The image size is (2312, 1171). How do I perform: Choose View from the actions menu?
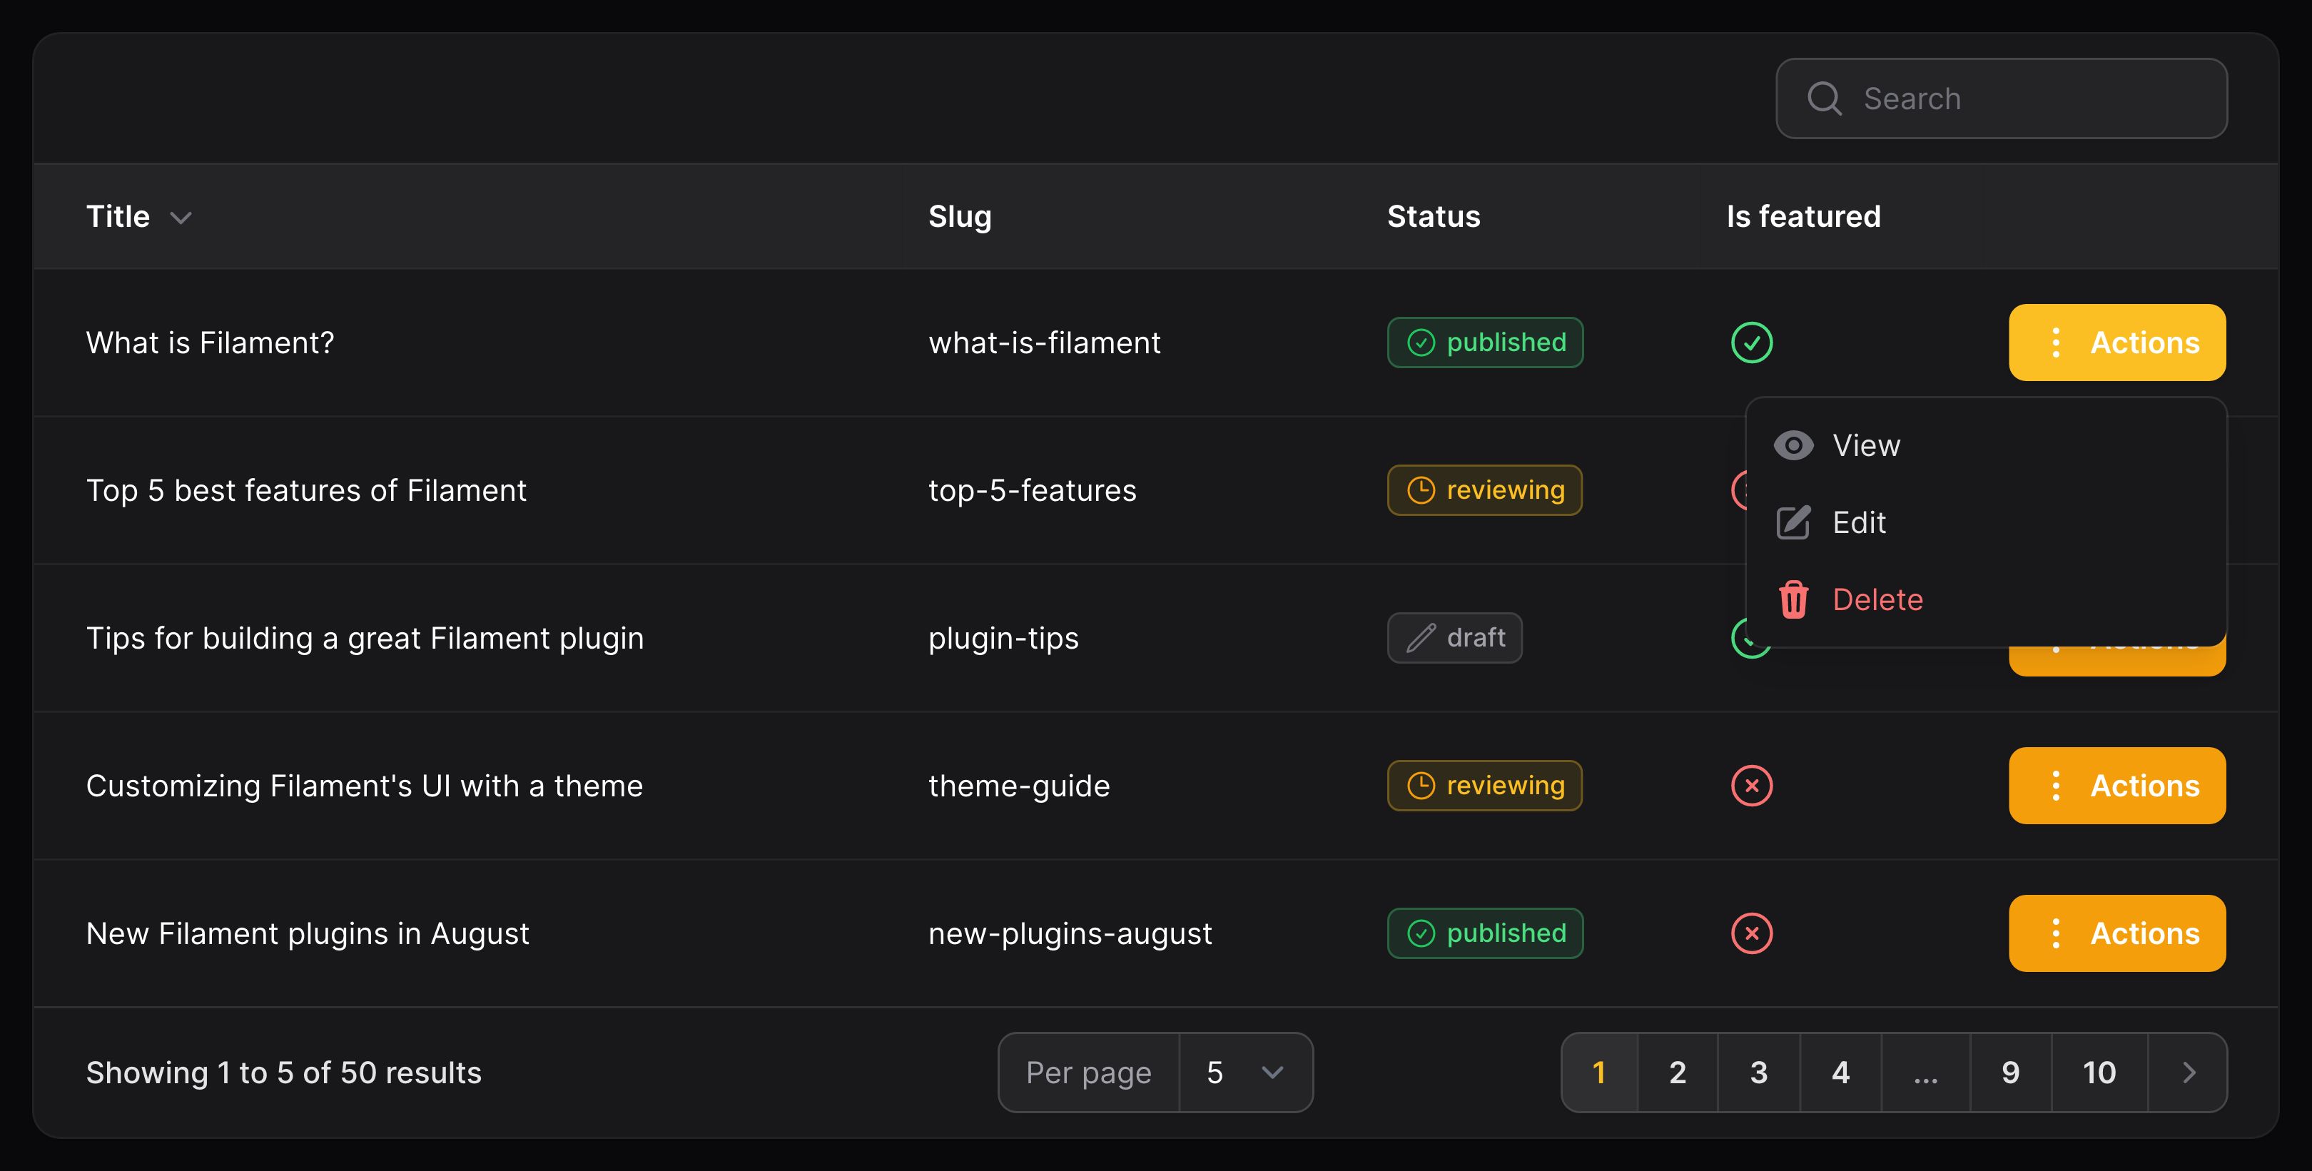1985,445
